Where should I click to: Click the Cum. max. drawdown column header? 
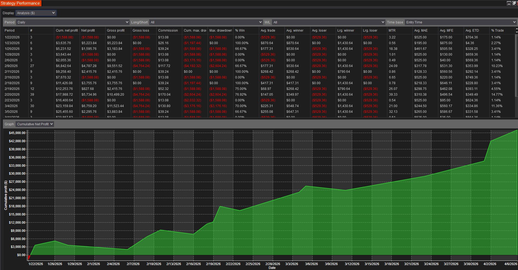[x=195, y=31]
